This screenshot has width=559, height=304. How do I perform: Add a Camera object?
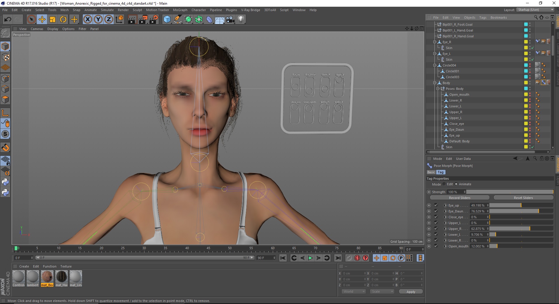[230, 20]
